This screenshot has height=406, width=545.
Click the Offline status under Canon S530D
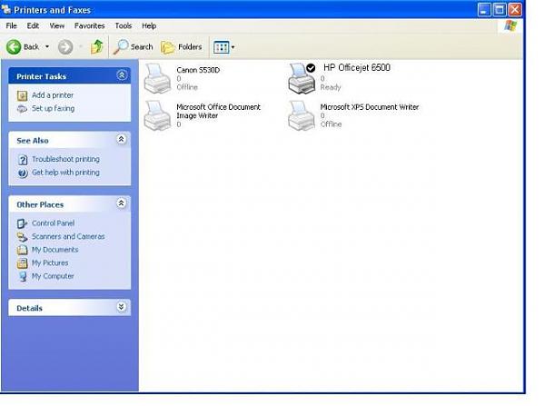187,87
